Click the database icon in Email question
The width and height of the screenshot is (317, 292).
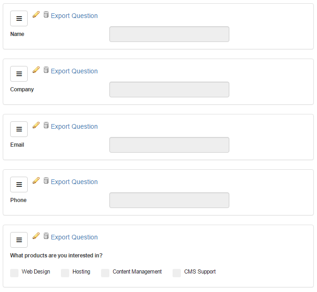coord(46,125)
